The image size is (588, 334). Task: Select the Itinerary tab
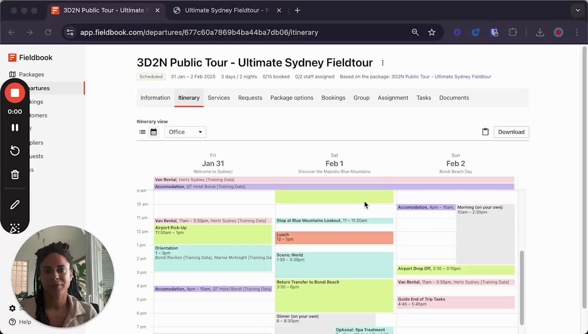click(189, 98)
